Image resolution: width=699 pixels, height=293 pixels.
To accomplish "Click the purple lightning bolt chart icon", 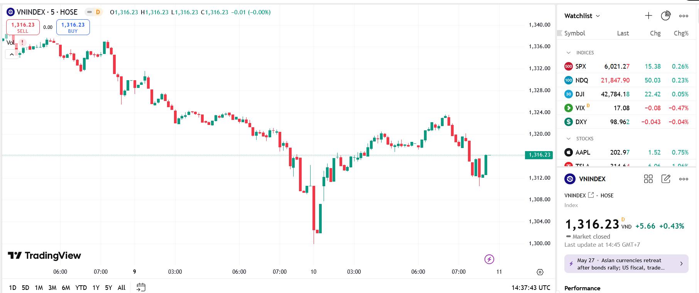I will (x=489, y=259).
